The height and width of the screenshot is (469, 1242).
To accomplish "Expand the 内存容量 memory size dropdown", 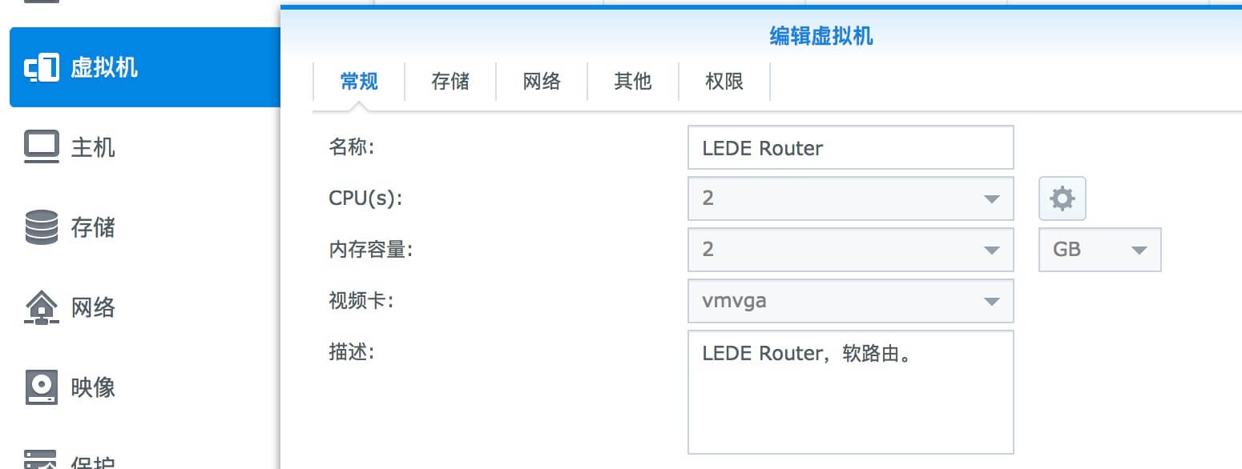I will [x=851, y=250].
